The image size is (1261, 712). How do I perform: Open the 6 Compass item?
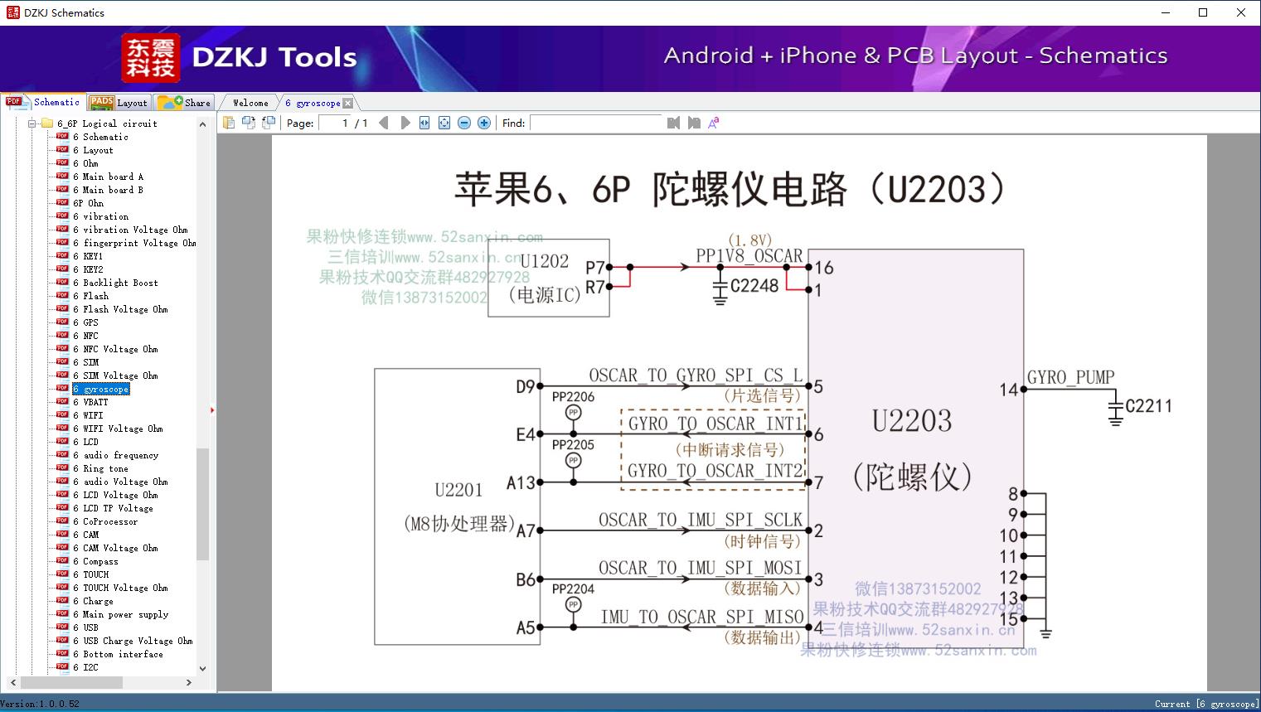95,561
